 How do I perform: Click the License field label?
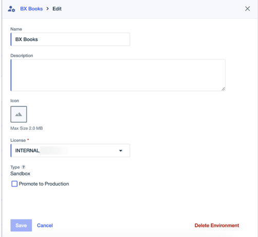tap(18, 140)
